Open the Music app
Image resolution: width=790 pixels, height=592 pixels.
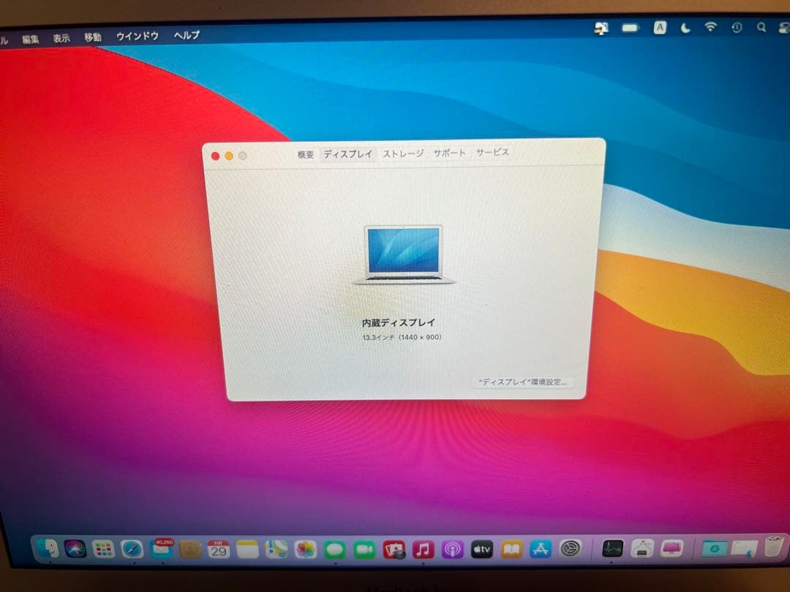click(423, 550)
